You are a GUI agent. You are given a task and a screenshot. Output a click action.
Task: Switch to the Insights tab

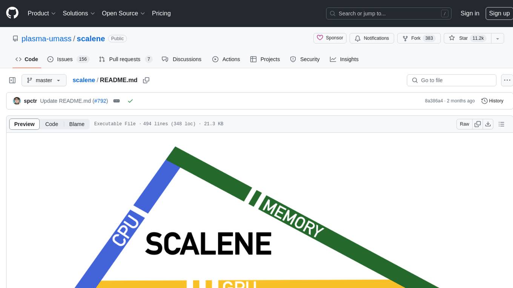click(344, 59)
